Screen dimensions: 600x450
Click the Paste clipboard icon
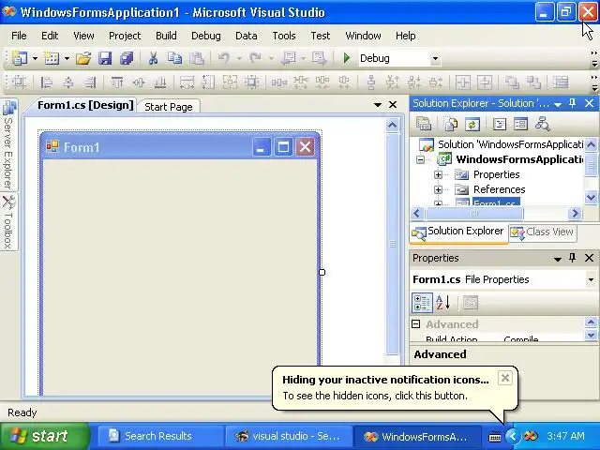pos(197,58)
